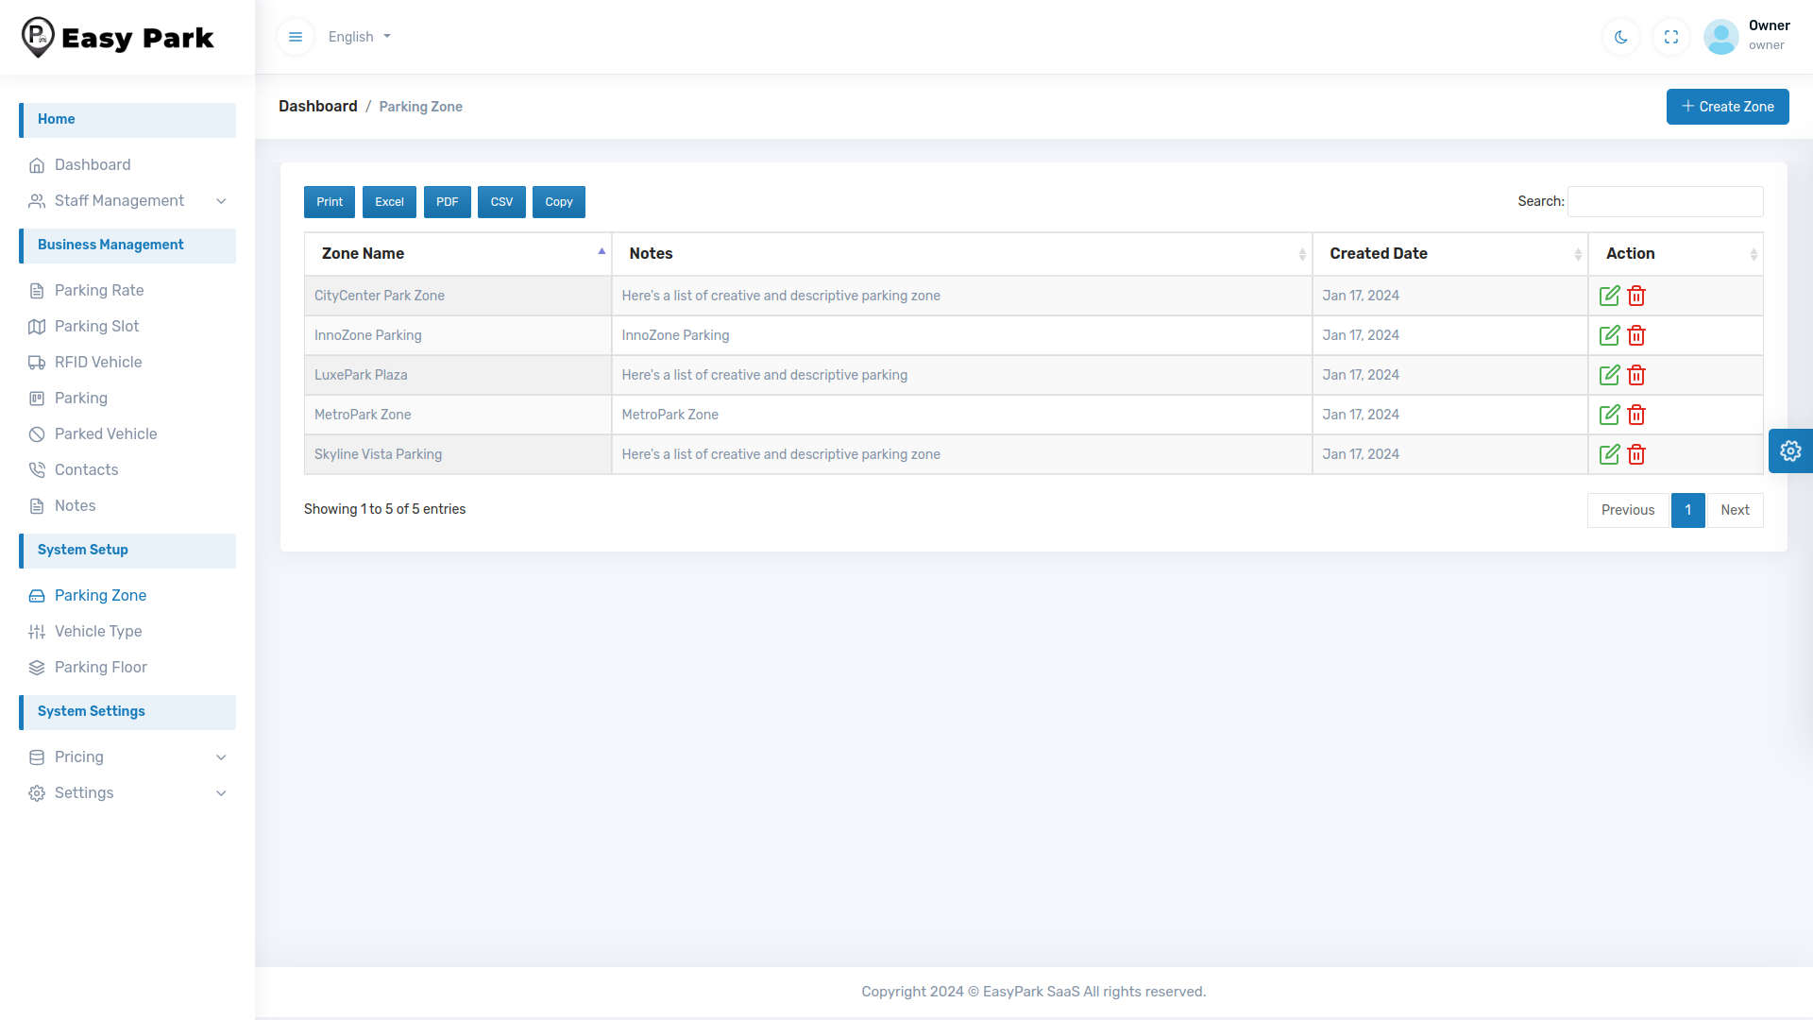The height and width of the screenshot is (1020, 1813).
Task: Open Parking Slot in sidebar
Action: coord(96,326)
